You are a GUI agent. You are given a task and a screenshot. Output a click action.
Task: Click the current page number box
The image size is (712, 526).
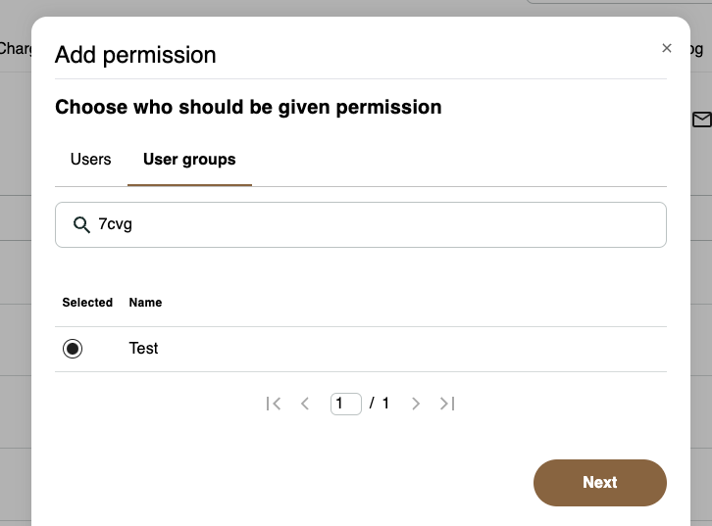tap(345, 404)
